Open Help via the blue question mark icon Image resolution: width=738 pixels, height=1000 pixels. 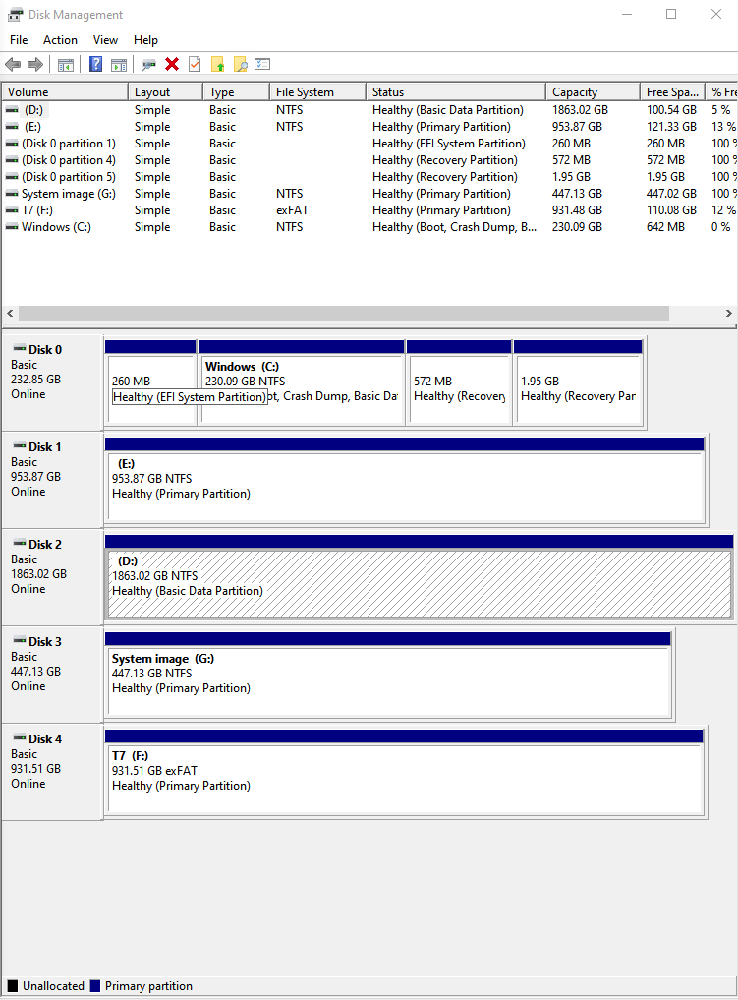(x=95, y=65)
